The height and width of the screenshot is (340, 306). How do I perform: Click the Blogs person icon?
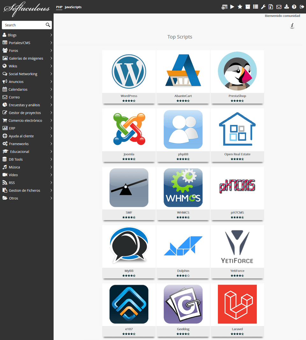point(4,35)
